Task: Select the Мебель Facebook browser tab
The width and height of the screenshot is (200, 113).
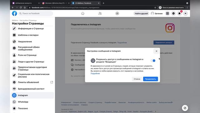Action: click(x=85, y=3)
